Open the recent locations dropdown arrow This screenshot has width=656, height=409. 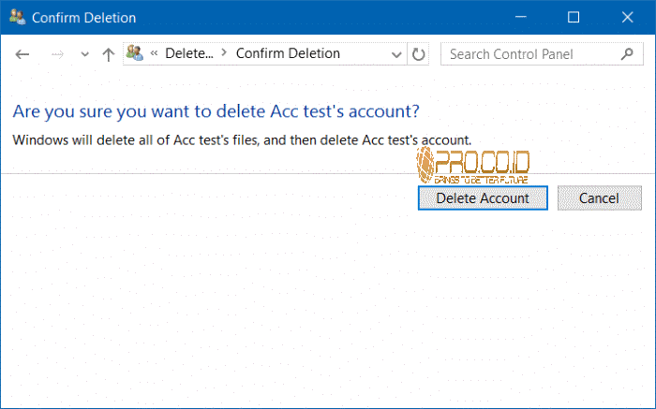pos(85,54)
